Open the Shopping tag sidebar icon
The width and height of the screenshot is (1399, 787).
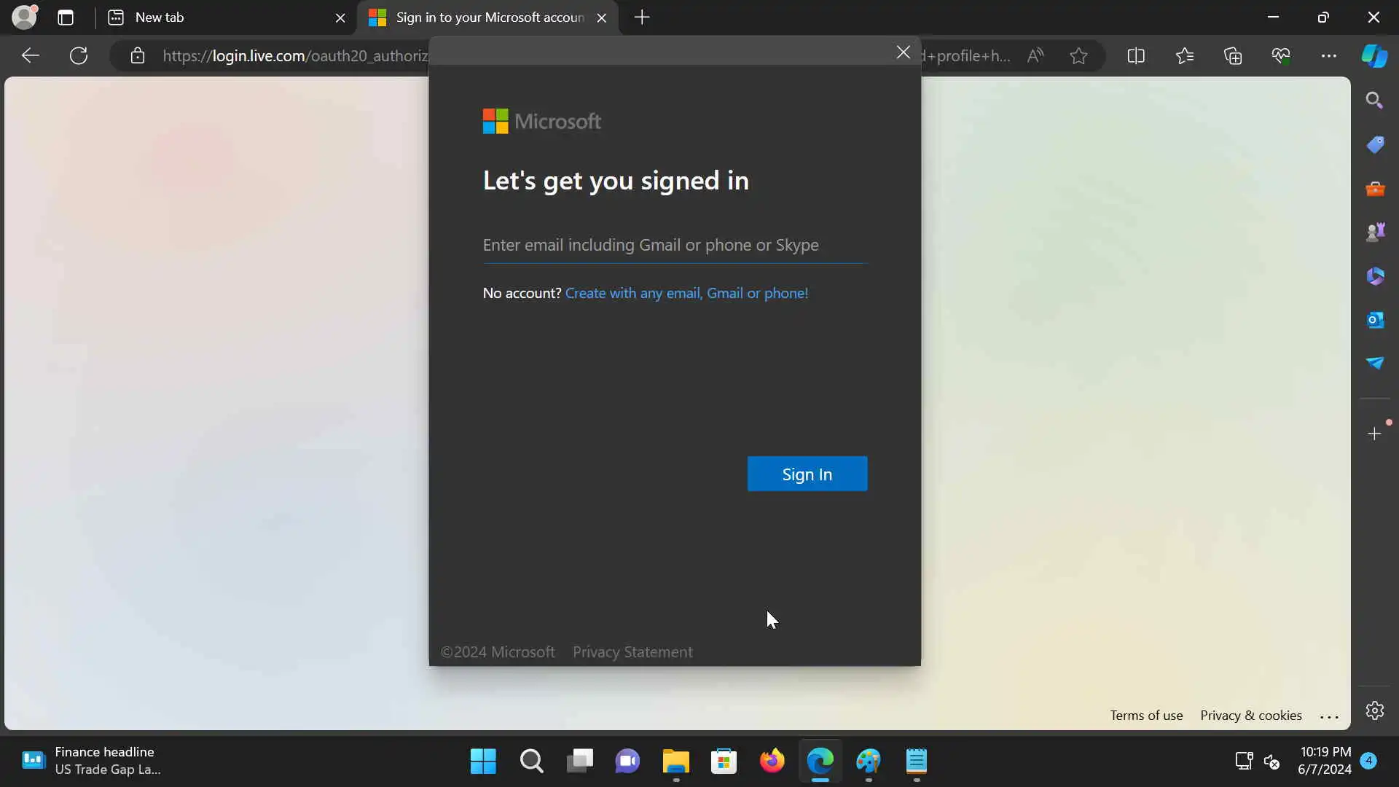tap(1374, 145)
